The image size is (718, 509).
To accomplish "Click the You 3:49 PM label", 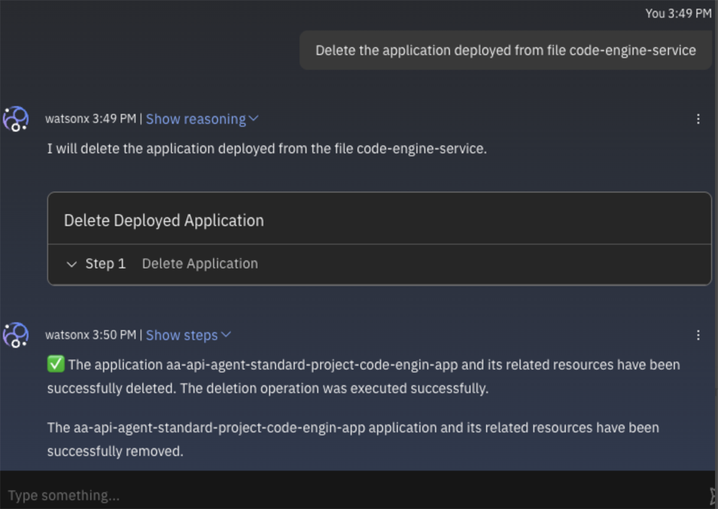I will 677,13.
